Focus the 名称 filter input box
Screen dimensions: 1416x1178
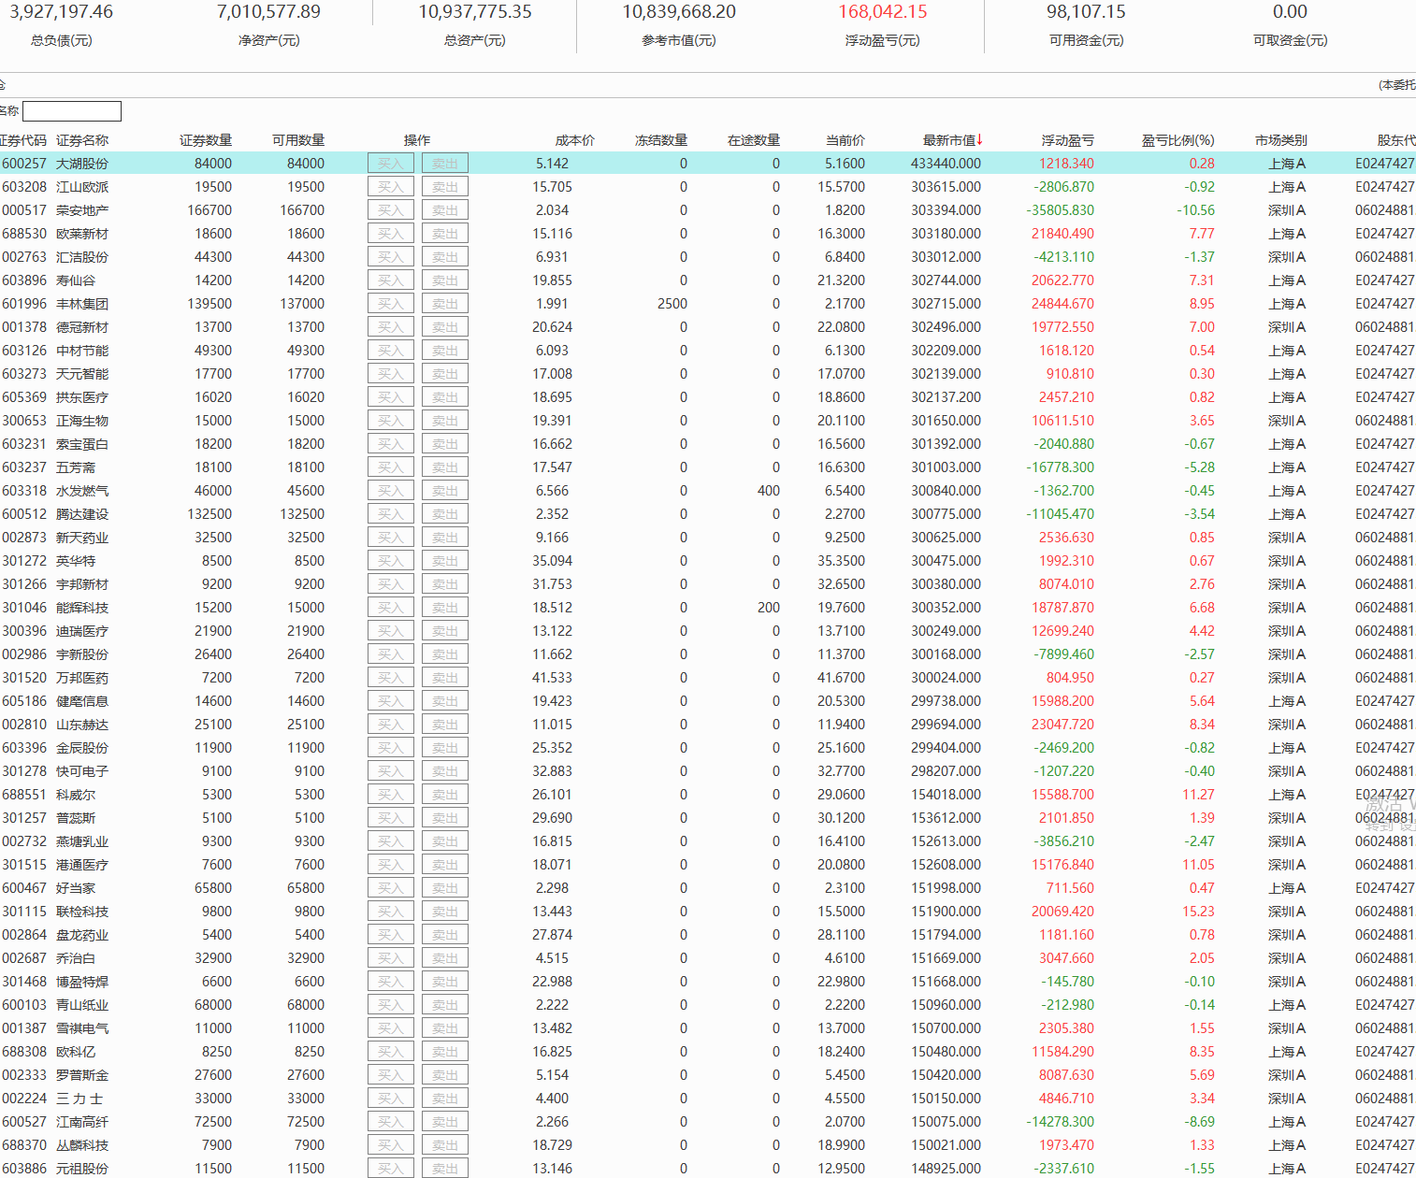(x=72, y=111)
